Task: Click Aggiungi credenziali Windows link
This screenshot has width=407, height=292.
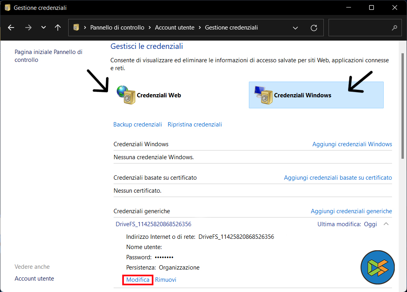Action: point(352,144)
